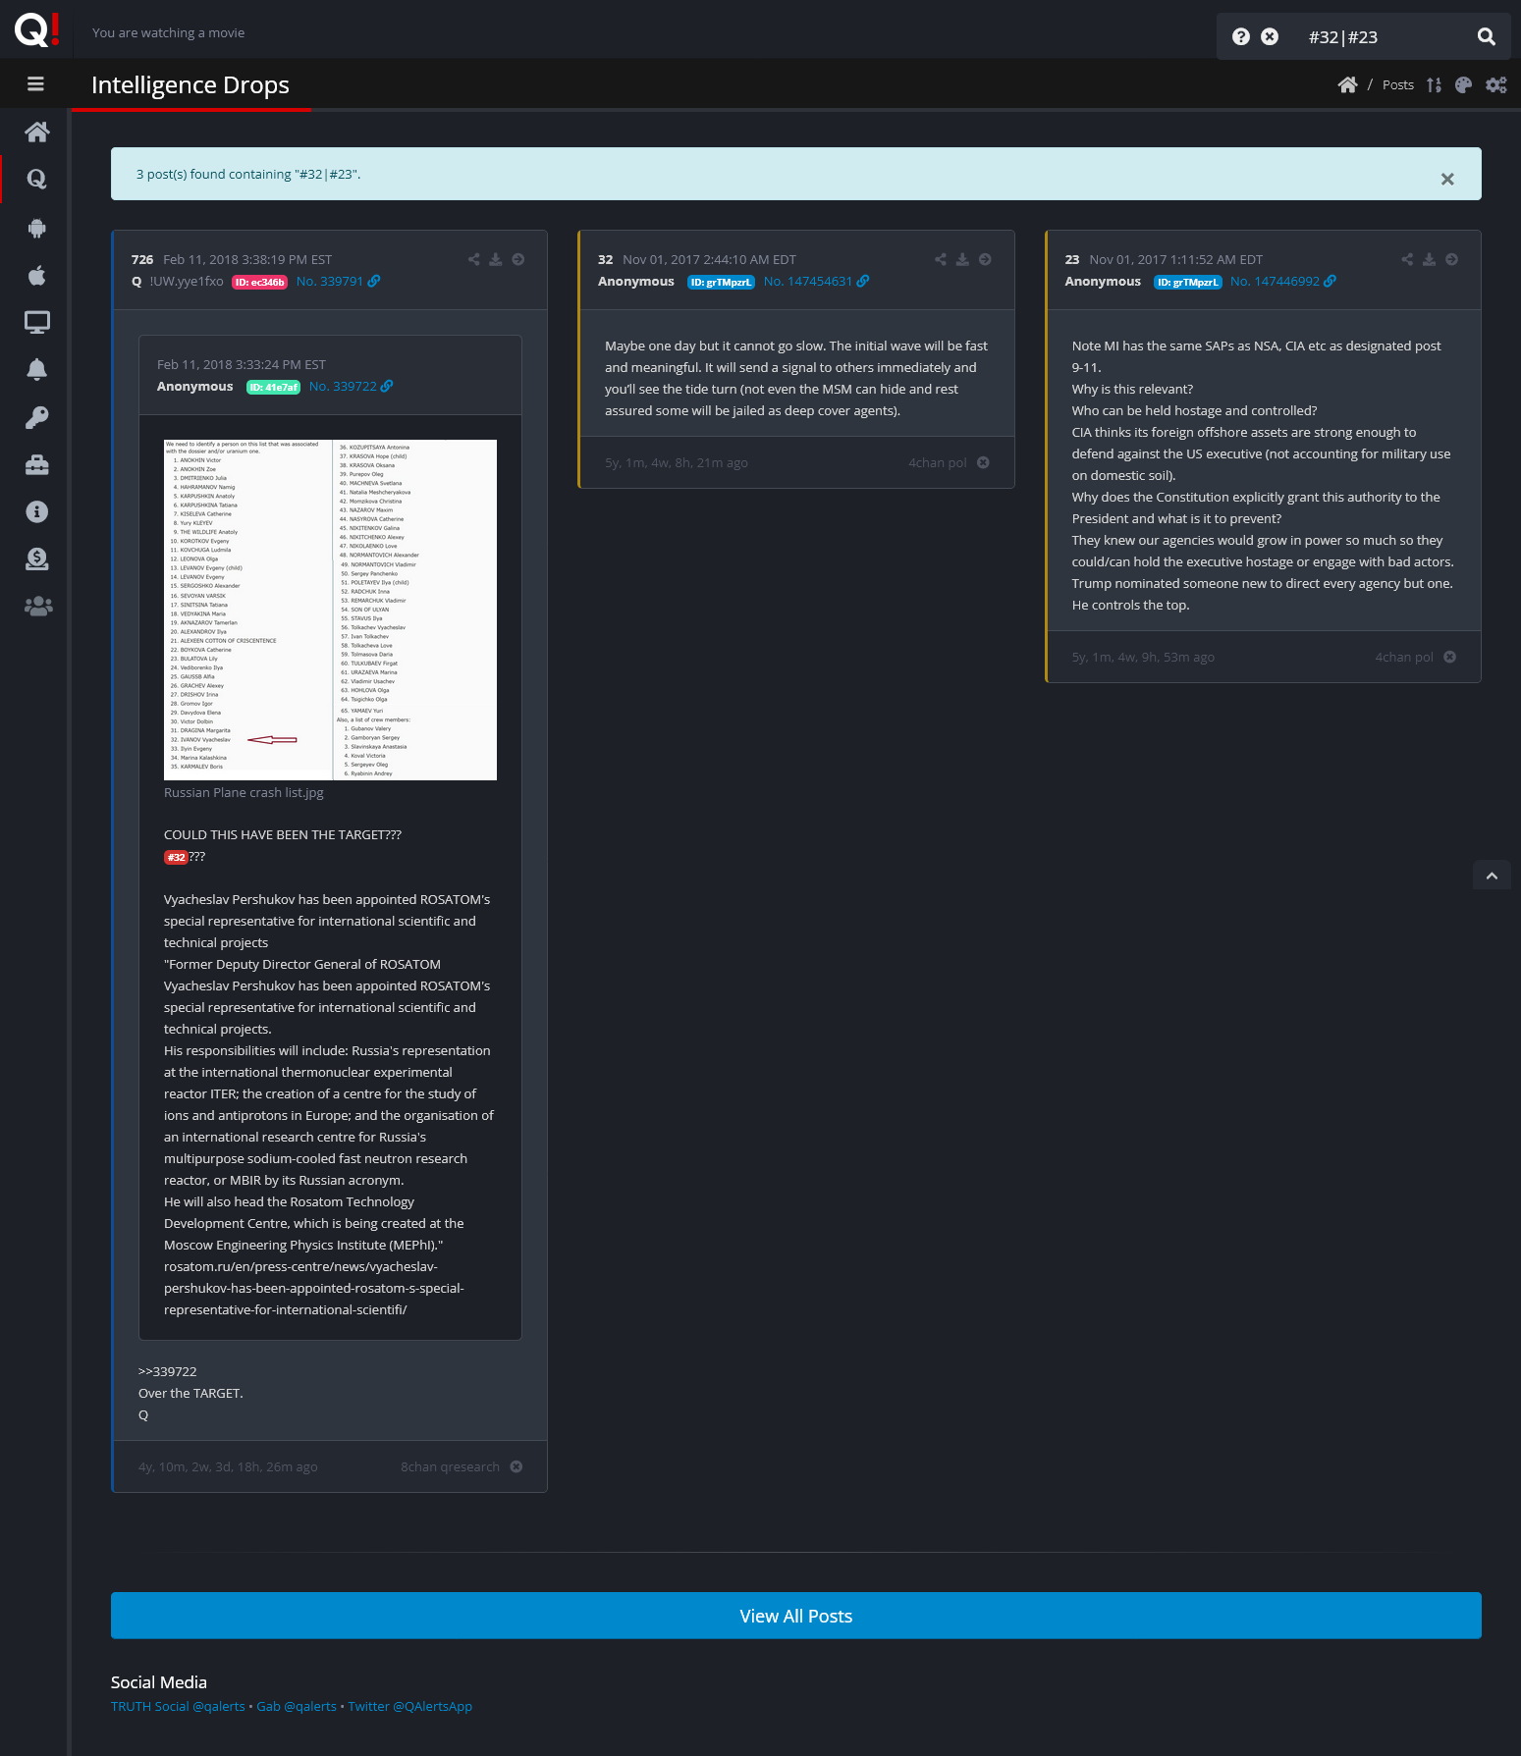The width and height of the screenshot is (1521, 1756).
Task: Open TRUTH Social @qalerts link
Action: click(178, 1706)
